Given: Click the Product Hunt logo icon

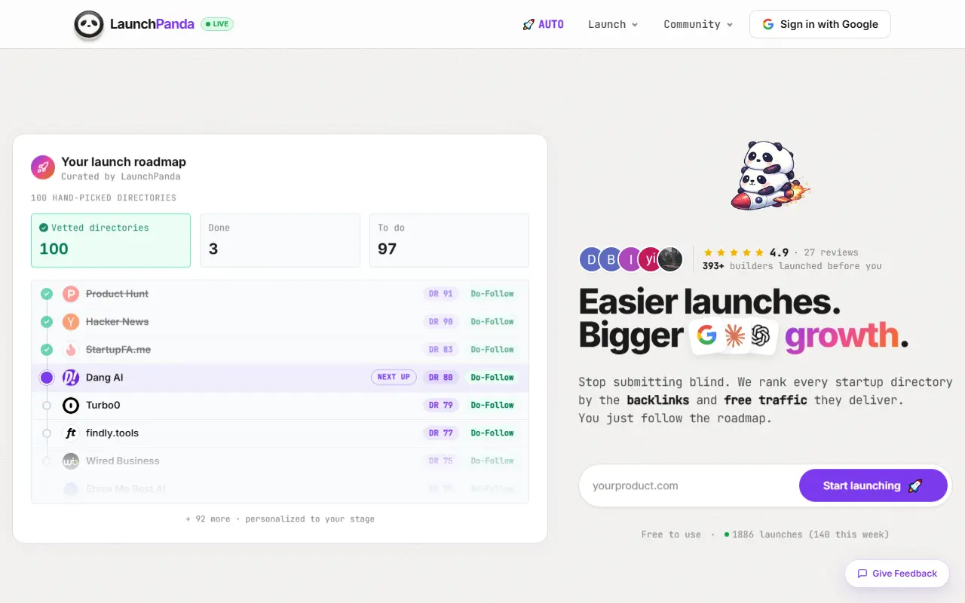Looking at the screenshot, I should (70, 294).
